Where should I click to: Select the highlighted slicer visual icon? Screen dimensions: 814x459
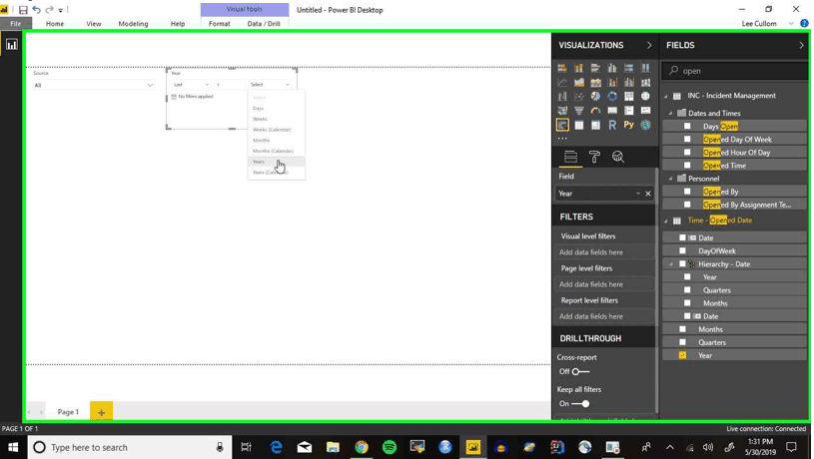562,125
